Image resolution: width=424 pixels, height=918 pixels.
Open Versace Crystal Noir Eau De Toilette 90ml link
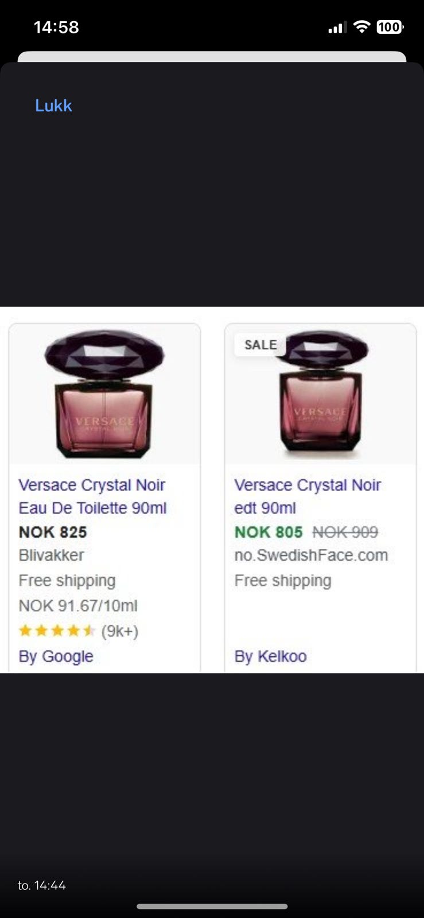92,496
